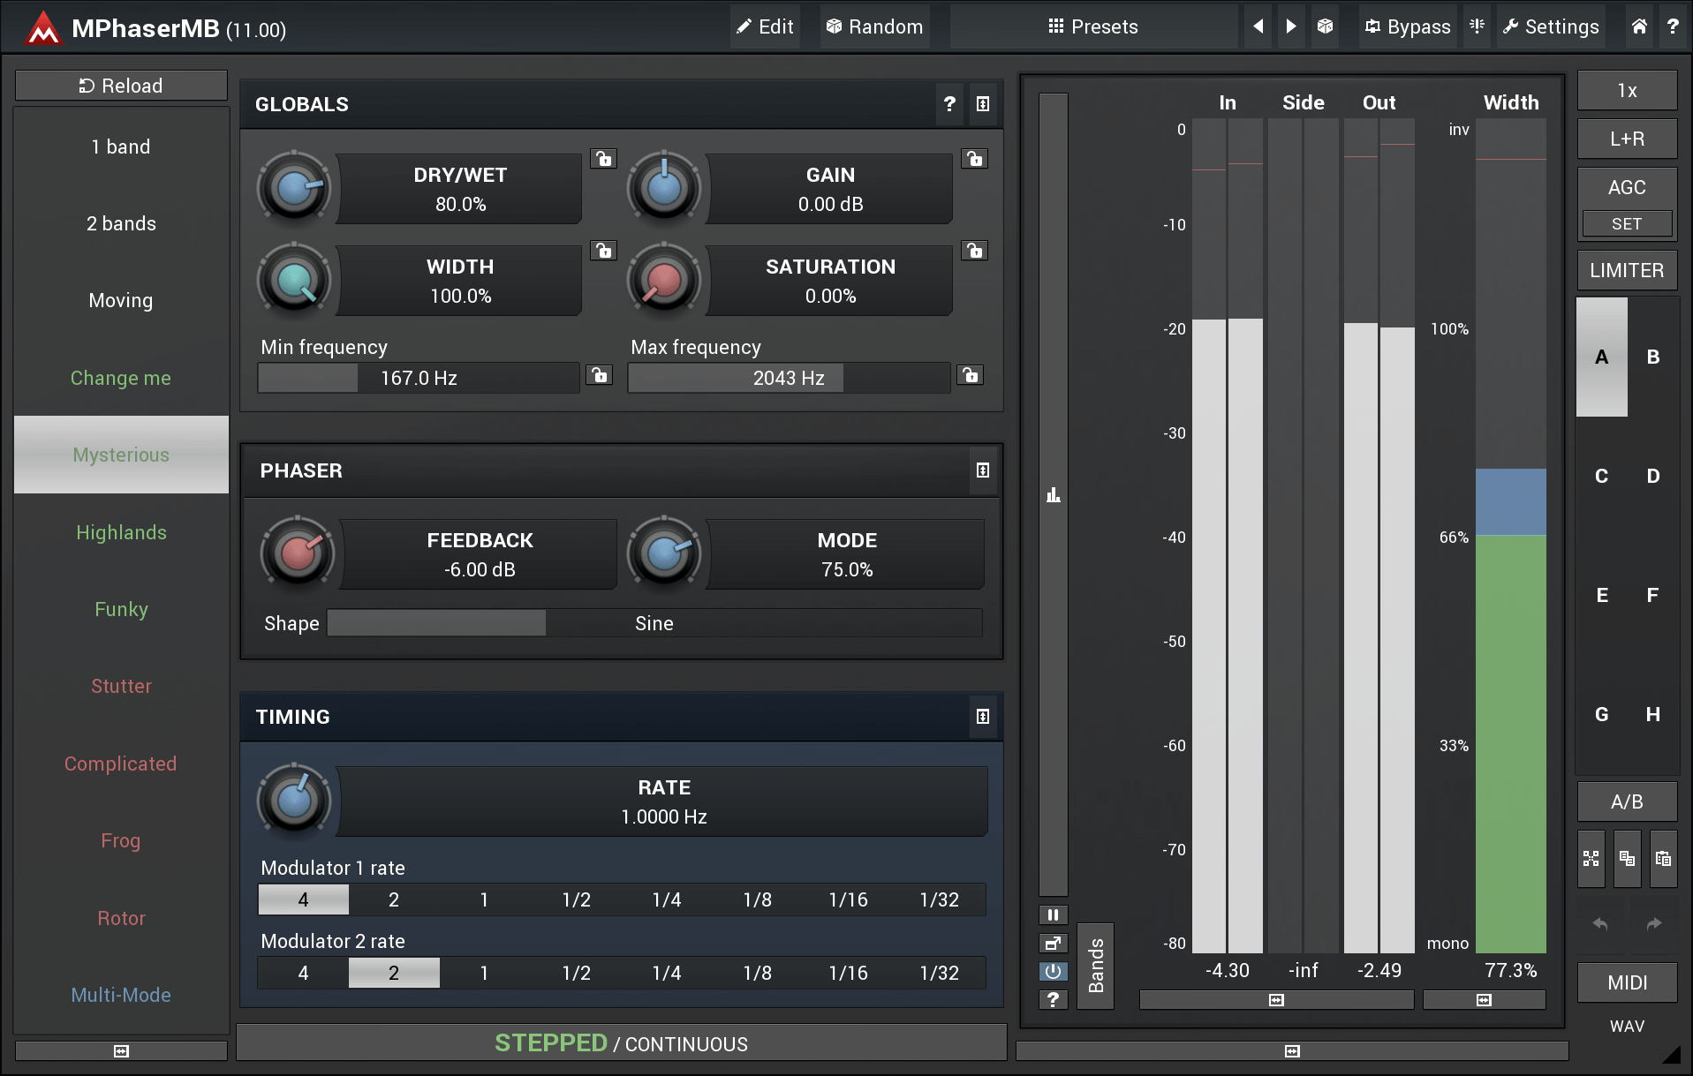The image size is (1693, 1076).
Task: Set Modulator 1 rate to 1/32
Action: pos(940,899)
